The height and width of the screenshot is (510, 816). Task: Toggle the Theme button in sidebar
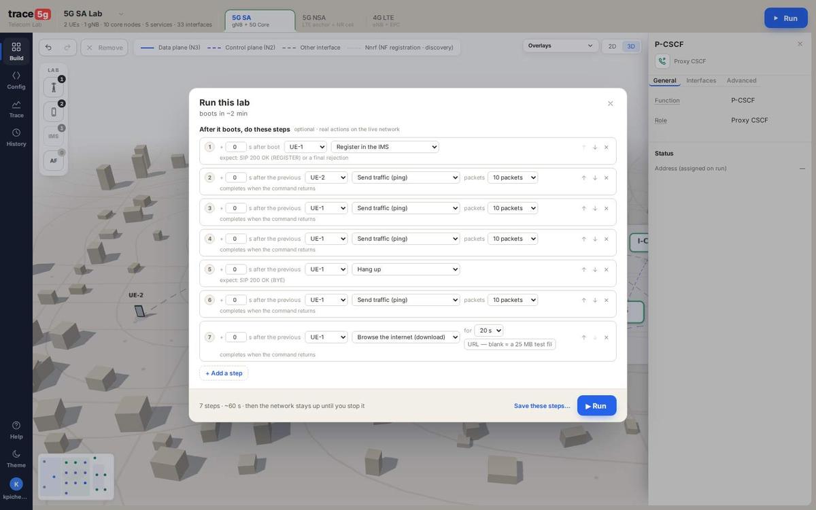coord(16,458)
